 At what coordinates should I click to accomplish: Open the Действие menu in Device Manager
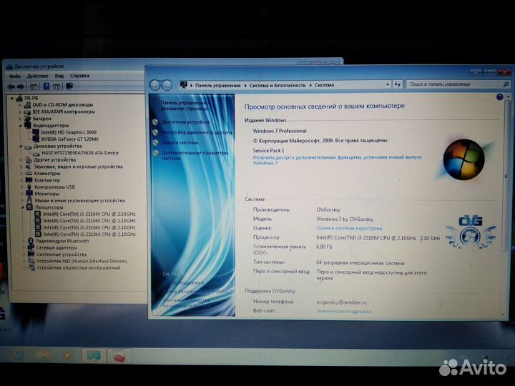pyautogui.click(x=37, y=76)
